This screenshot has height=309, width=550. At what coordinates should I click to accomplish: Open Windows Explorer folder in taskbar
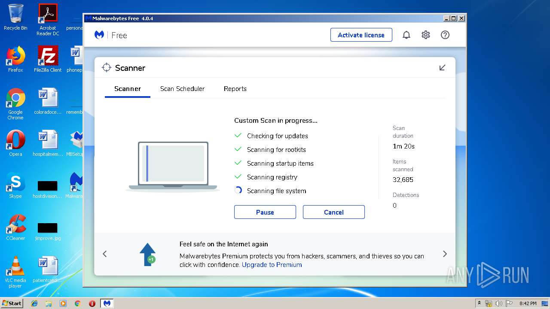(x=49, y=303)
